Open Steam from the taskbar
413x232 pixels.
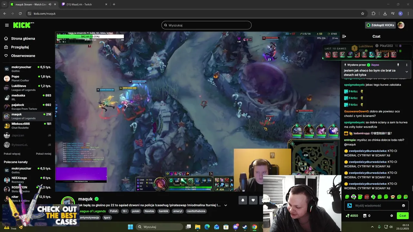245,227
